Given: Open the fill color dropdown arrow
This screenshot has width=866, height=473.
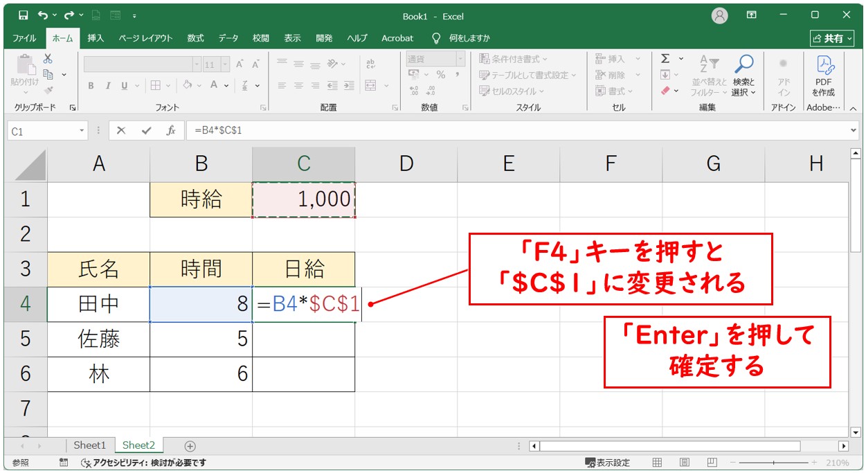Looking at the screenshot, I should click(x=199, y=85).
